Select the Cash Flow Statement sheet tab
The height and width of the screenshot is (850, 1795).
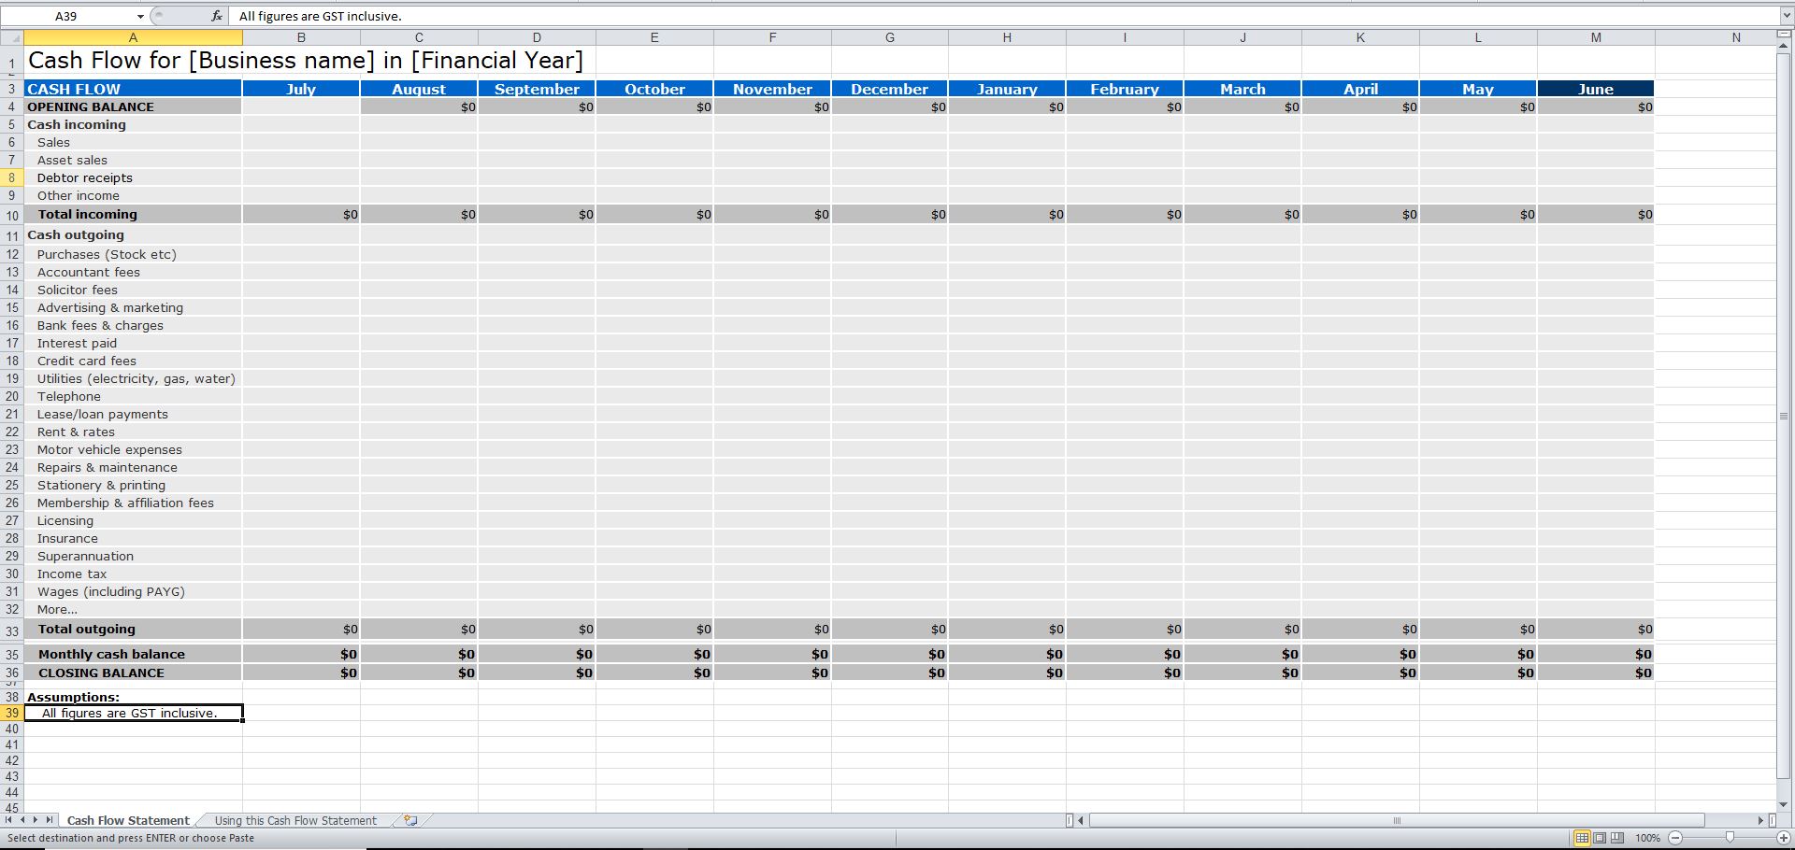tap(129, 820)
